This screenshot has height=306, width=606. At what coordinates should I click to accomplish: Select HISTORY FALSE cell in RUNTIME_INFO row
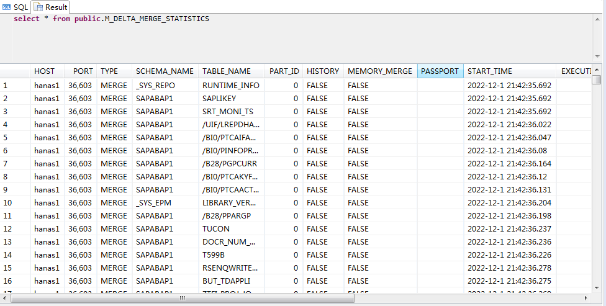(x=323, y=86)
